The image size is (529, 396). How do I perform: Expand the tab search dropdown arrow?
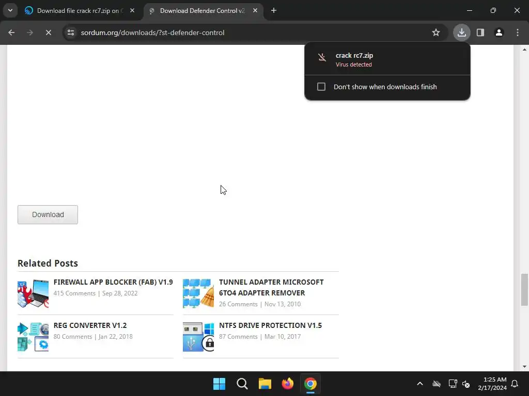[10, 11]
